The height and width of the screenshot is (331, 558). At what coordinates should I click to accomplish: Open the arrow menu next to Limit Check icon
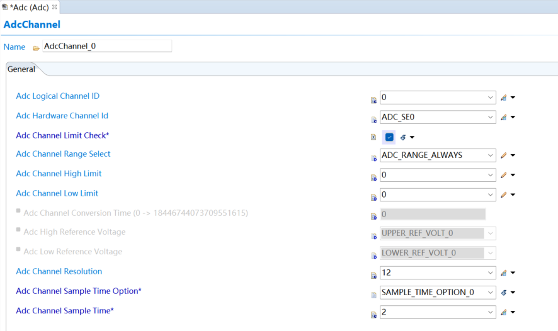click(412, 137)
